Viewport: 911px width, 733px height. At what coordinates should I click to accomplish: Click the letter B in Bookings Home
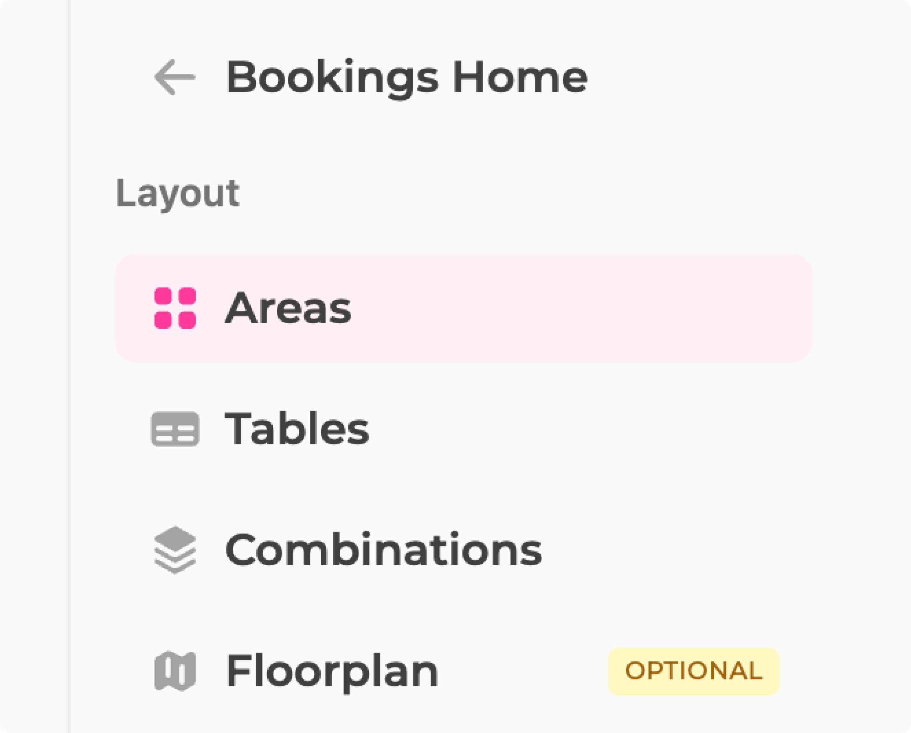click(240, 77)
